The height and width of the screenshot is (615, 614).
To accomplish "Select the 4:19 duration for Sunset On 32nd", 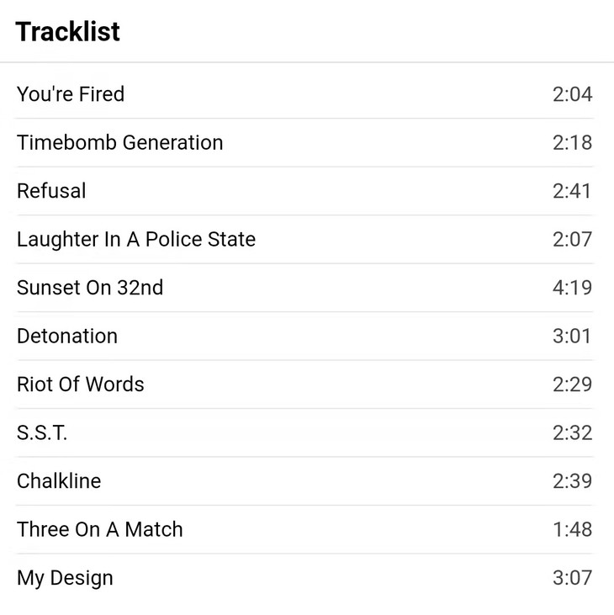I will click(572, 288).
